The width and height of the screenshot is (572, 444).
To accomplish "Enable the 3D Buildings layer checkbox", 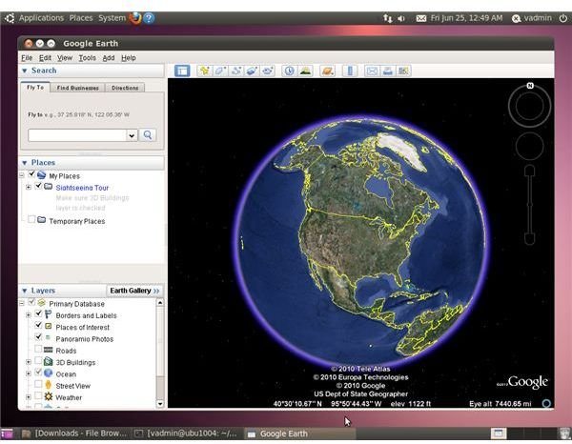I will tap(38, 360).
